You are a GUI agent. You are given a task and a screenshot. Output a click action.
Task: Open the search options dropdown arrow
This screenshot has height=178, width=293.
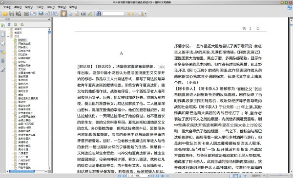pos(146,14)
